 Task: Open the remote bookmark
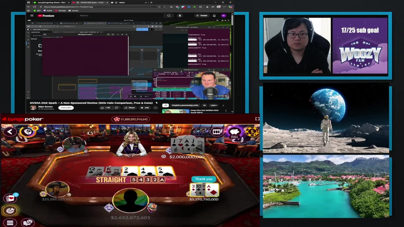(74, 11)
